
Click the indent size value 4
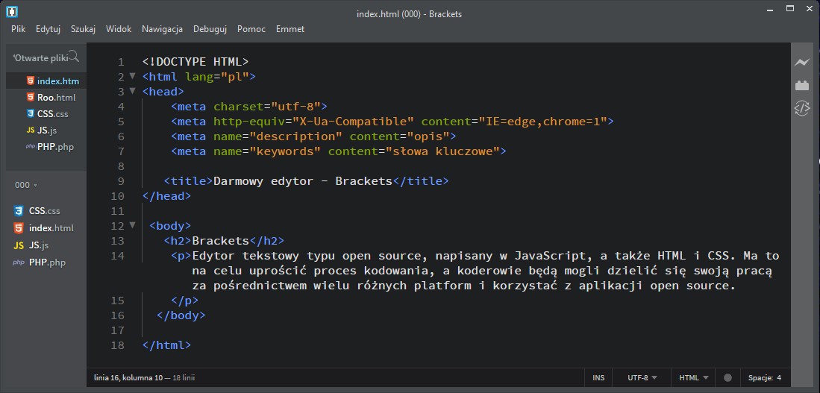click(x=779, y=377)
